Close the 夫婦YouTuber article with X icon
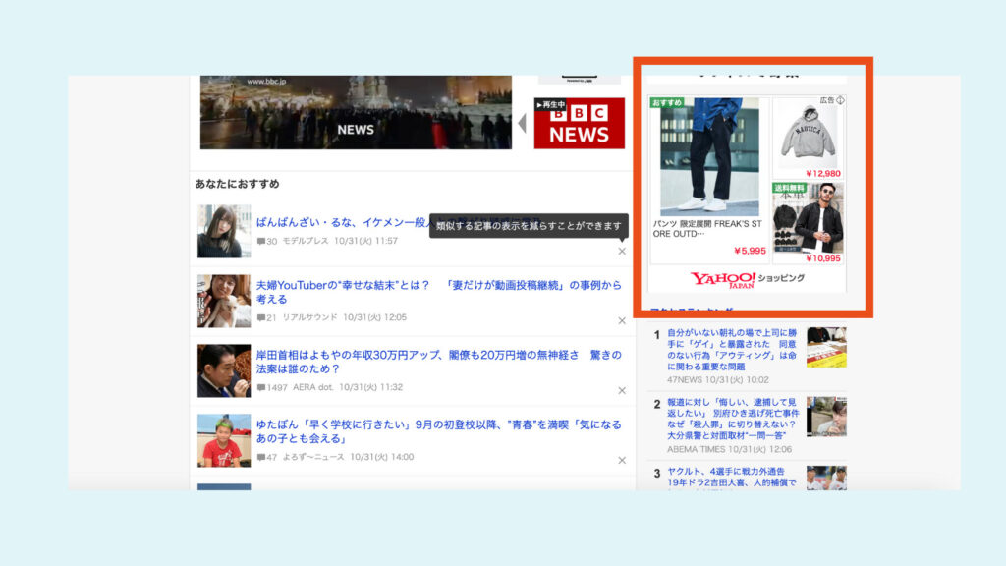This screenshot has width=1006, height=566. click(x=622, y=320)
